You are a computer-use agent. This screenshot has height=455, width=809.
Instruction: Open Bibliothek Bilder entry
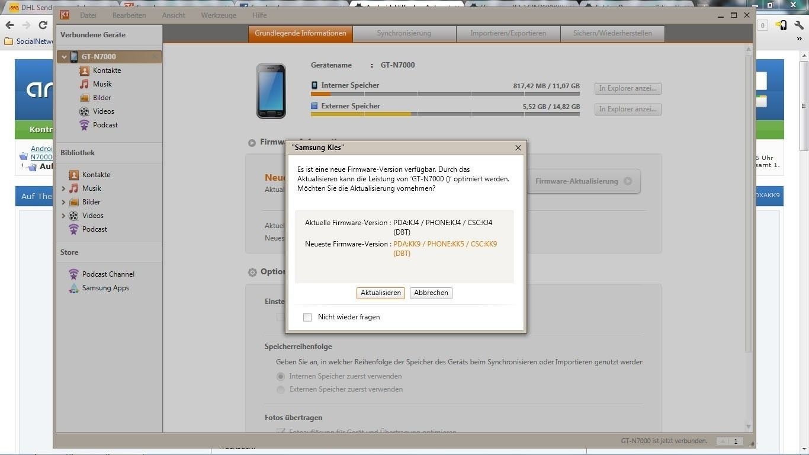coord(91,202)
